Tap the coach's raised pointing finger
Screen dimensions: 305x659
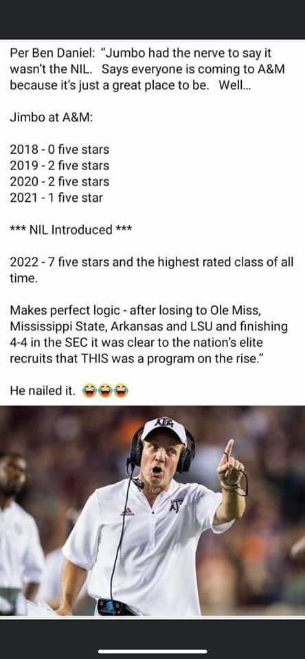(228, 450)
